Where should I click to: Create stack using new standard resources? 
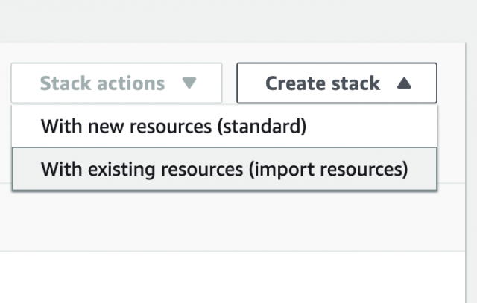(x=174, y=126)
